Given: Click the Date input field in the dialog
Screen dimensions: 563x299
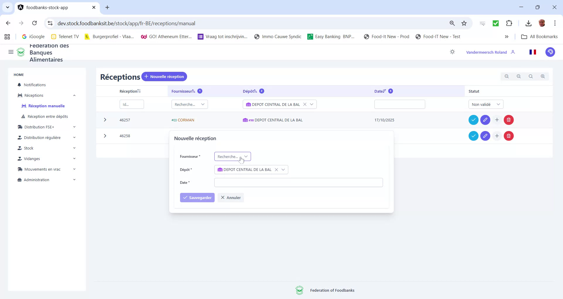Looking at the screenshot, I should [298, 182].
